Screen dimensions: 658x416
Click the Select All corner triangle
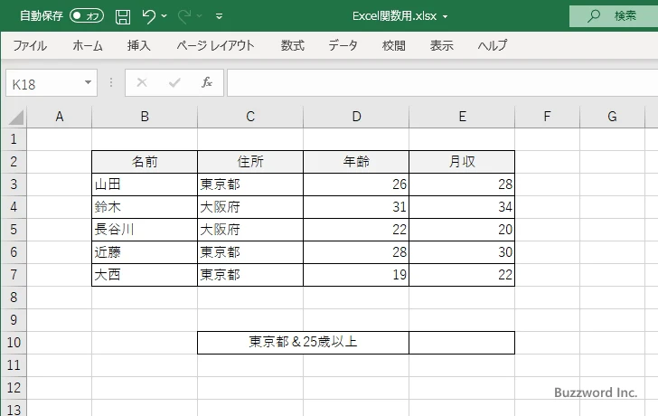(15, 117)
